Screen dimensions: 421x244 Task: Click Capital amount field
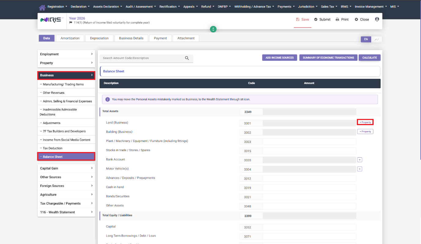(x=309, y=227)
